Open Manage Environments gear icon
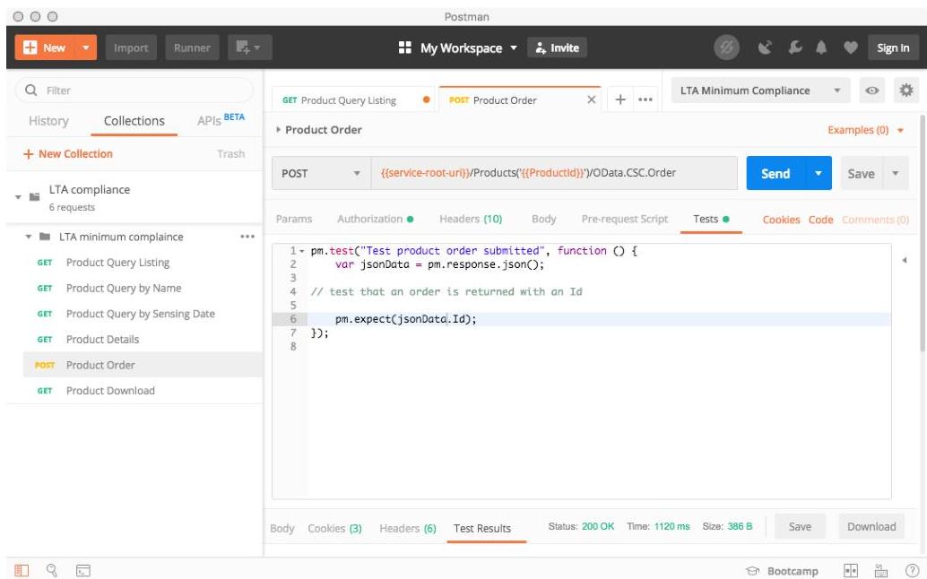The image size is (927, 579). (x=906, y=91)
